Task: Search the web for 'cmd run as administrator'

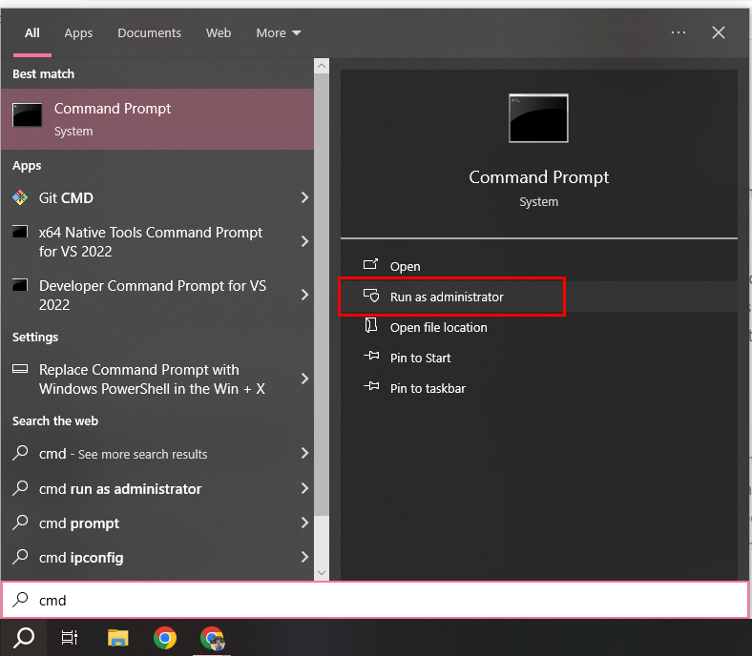Action: [157, 488]
